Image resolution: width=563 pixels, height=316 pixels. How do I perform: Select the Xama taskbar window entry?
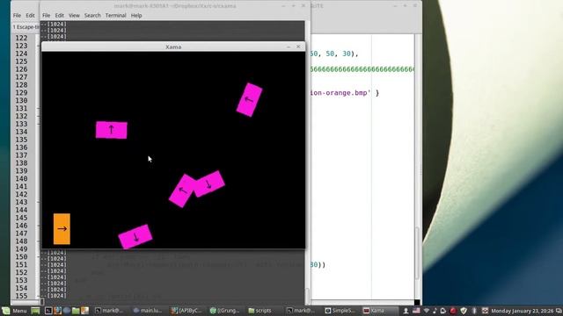379,311
